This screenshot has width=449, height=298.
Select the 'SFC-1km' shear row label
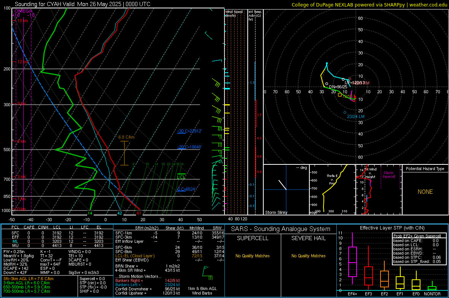[x=124, y=233]
